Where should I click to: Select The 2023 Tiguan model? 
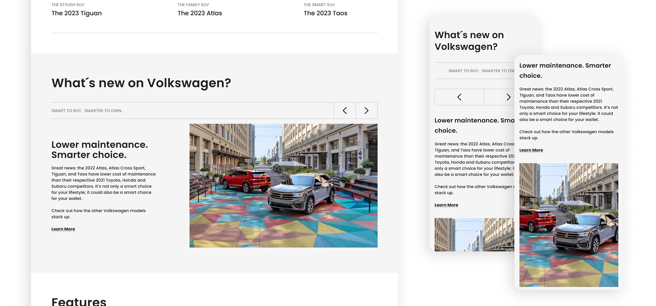coord(76,13)
